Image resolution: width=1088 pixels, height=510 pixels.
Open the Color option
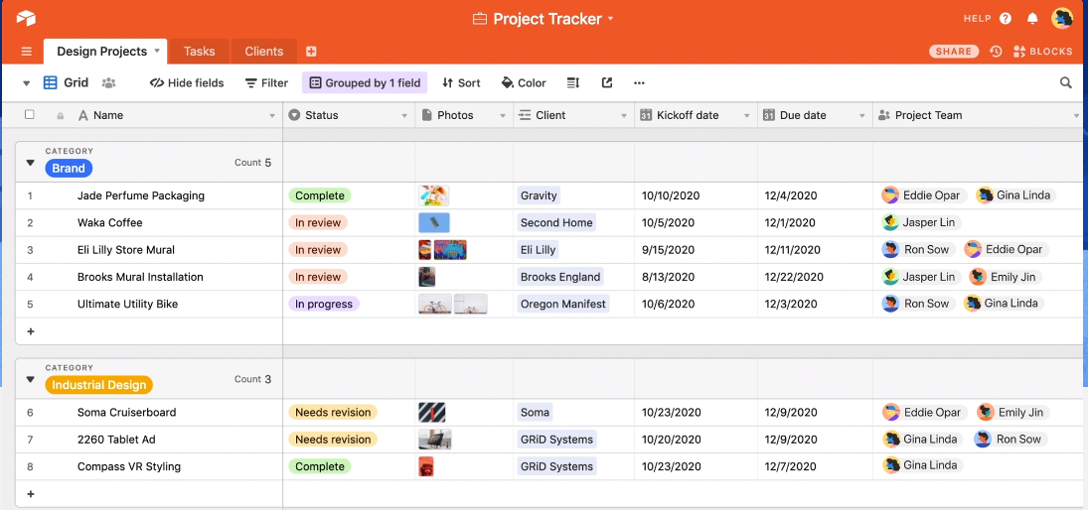click(x=524, y=83)
